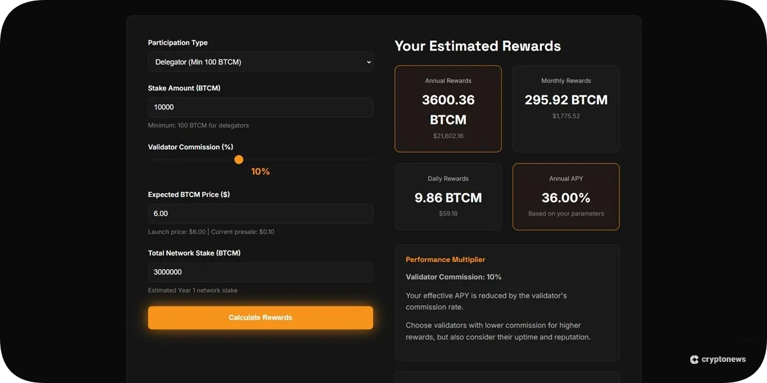The image size is (767, 383).
Task: Select the Daily Rewards card
Action: pyautogui.click(x=448, y=196)
